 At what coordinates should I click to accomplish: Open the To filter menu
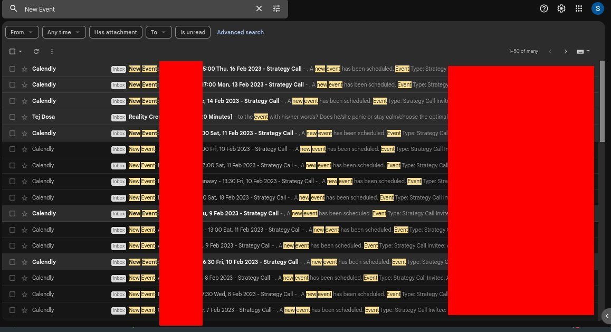pos(158,32)
